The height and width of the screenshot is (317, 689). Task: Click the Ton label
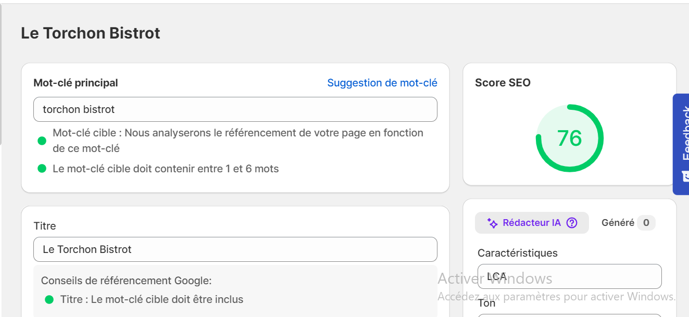click(x=487, y=303)
